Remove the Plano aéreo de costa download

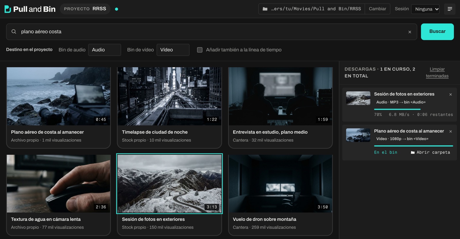451,131
